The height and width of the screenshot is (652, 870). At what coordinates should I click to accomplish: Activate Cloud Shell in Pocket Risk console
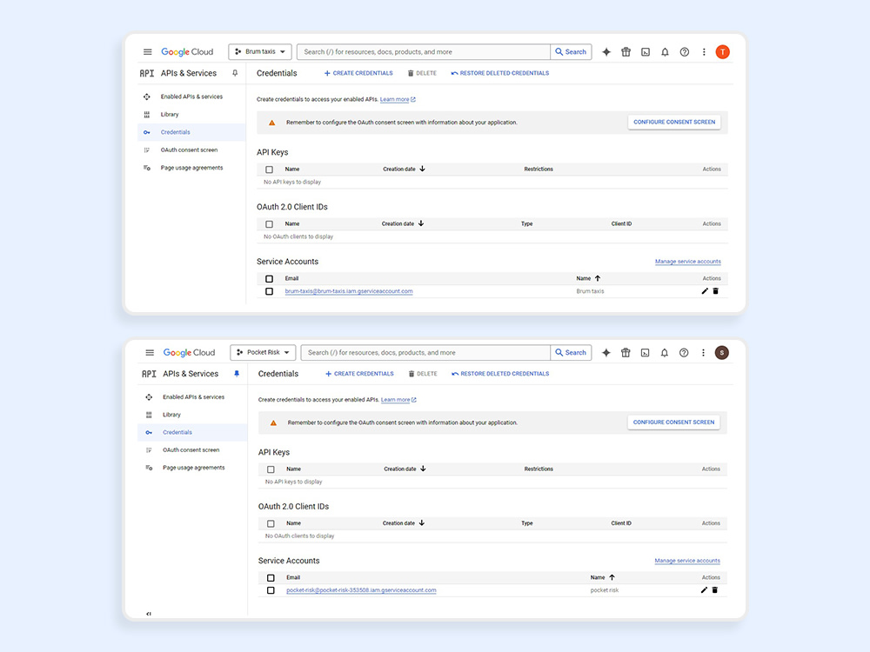pyautogui.click(x=645, y=353)
